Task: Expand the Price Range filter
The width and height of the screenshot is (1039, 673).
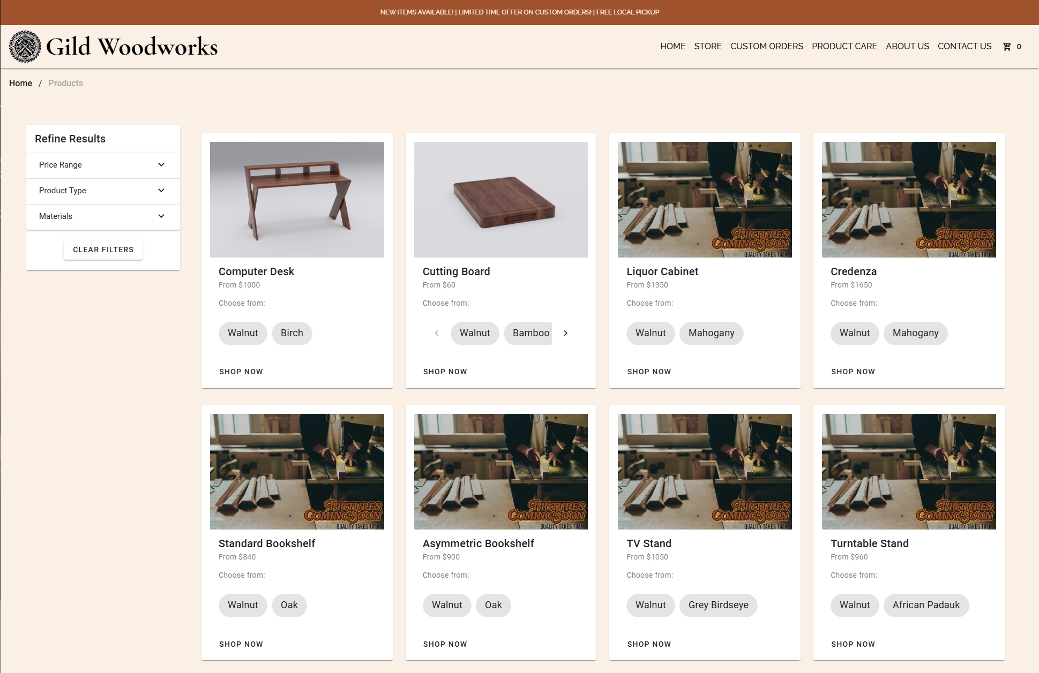Action: [x=102, y=165]
